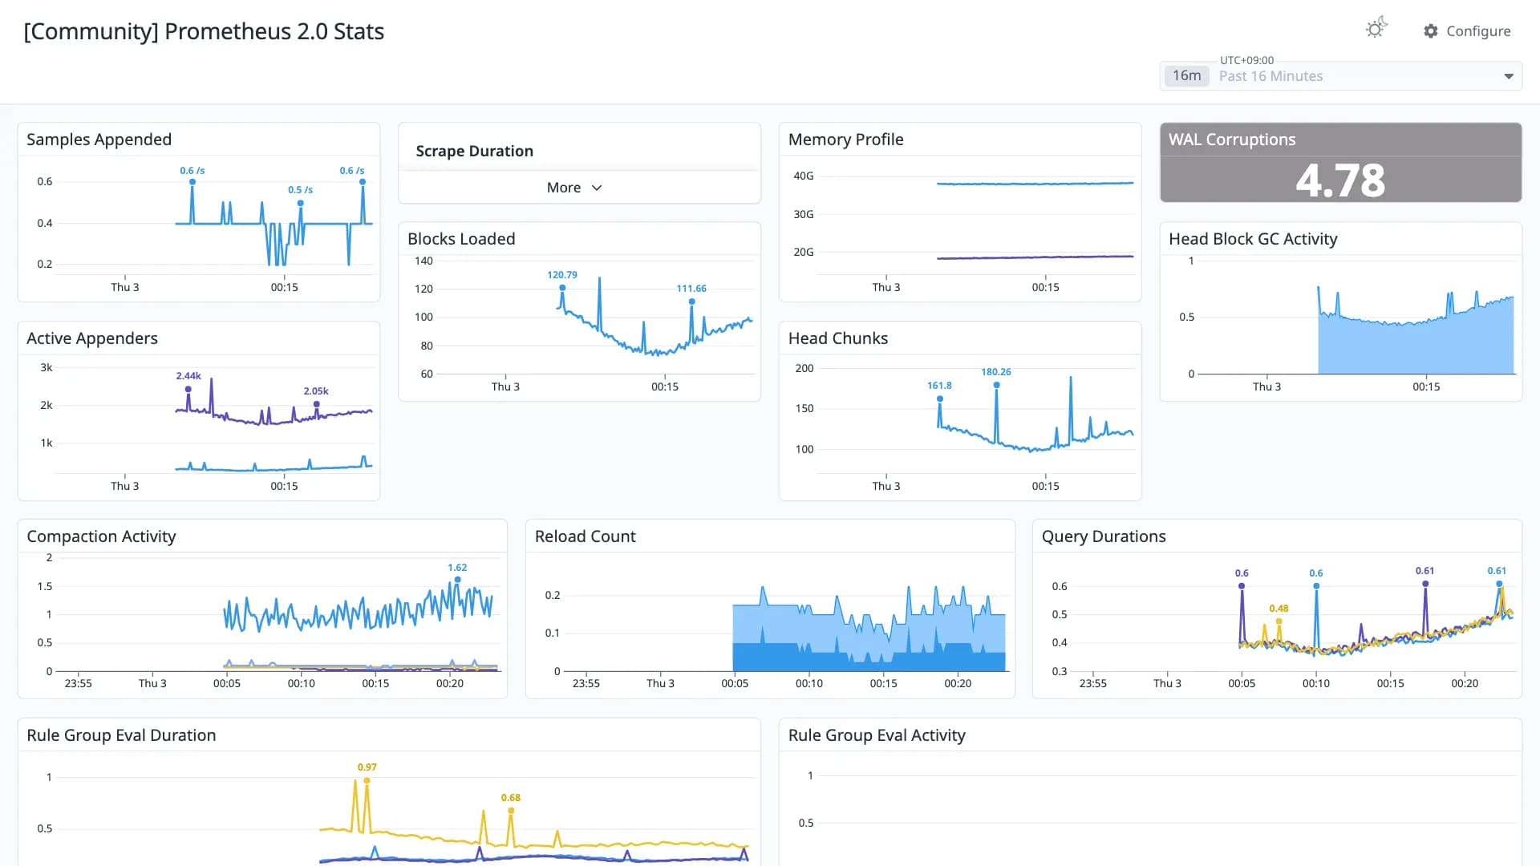Click the 0.68 marker in Rule Group Eval Duration
Viewport: 1540px width, 866px height.
(x=511, y=810)
